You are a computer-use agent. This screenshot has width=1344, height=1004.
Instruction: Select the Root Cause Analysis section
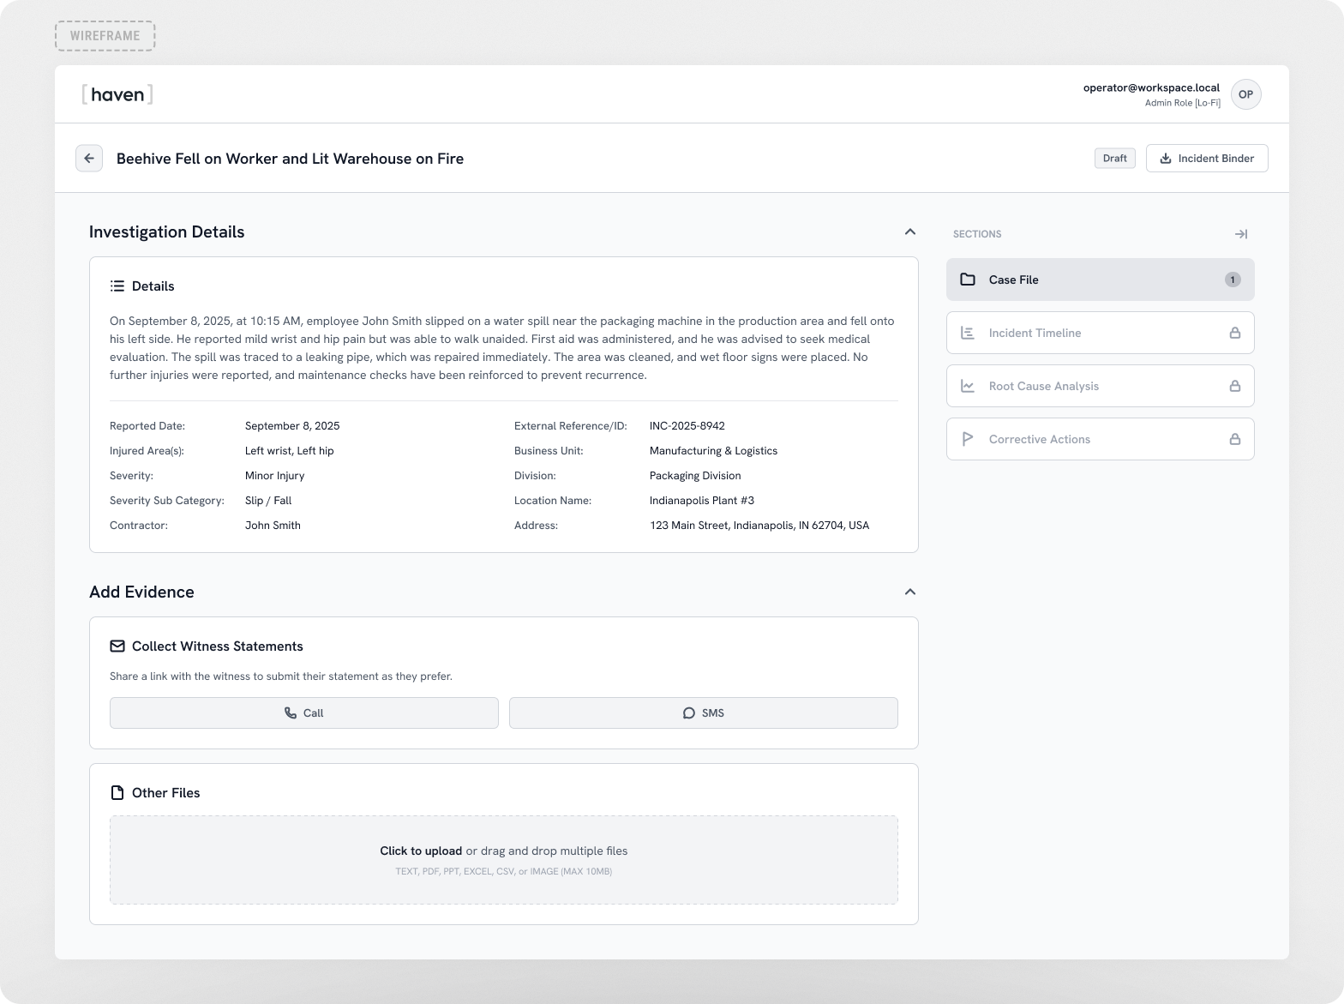coord(1101,386)
